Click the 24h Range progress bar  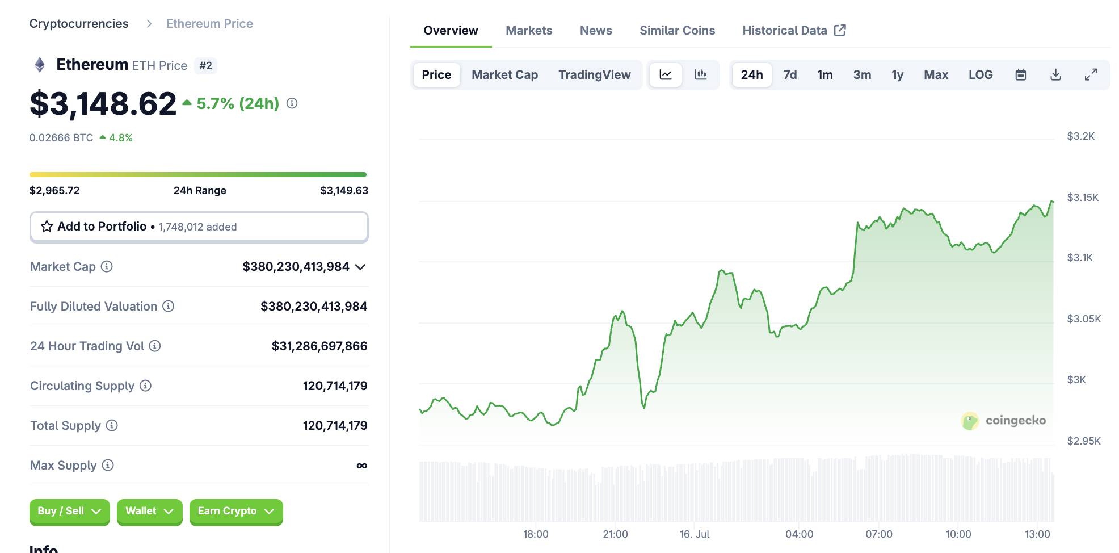coord(198,174)
